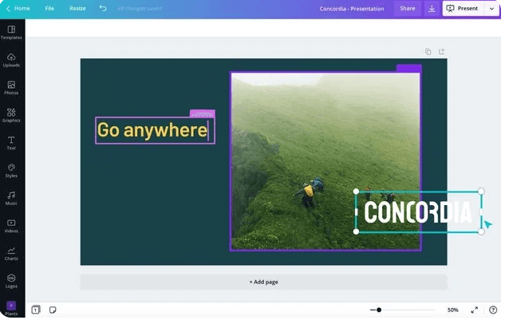Open the File menu
This screenshot has height=320, width=505.
click(49, 8)
